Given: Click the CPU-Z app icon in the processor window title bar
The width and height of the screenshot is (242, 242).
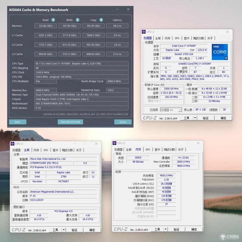Looking at the screenshot, I should click(x=144, y=32).
